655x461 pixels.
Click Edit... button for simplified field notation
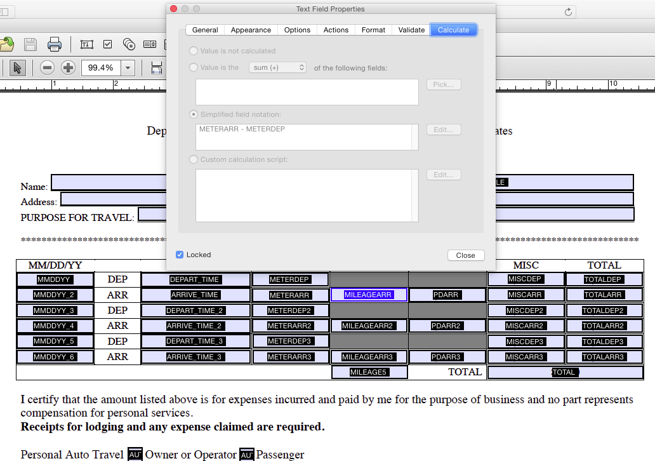(x=444, y=130)
